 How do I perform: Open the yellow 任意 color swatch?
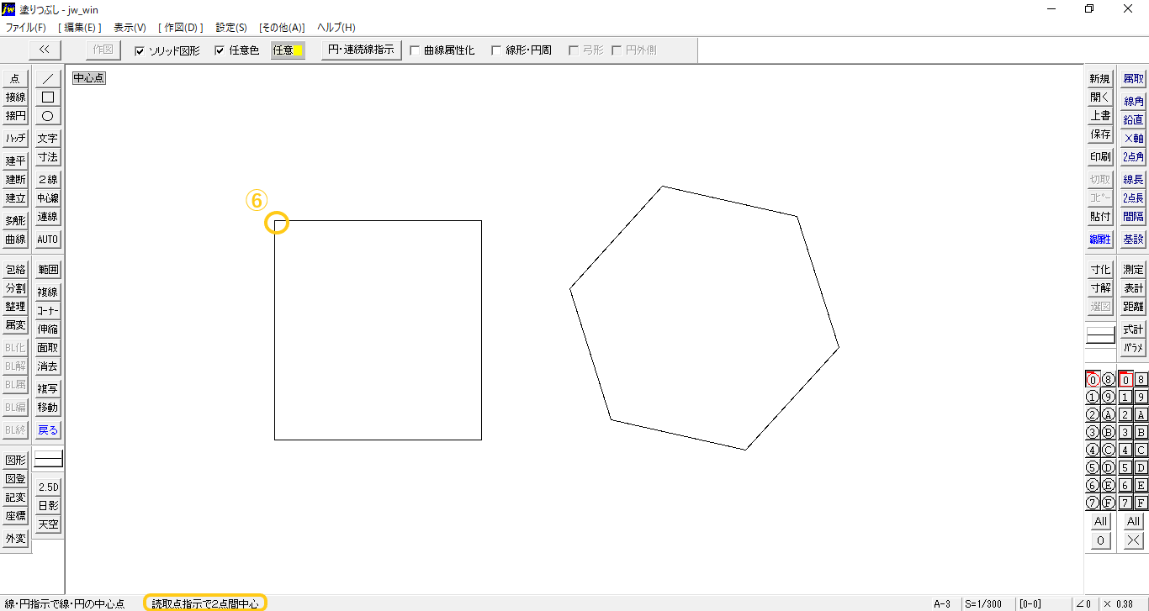[288, 50]
